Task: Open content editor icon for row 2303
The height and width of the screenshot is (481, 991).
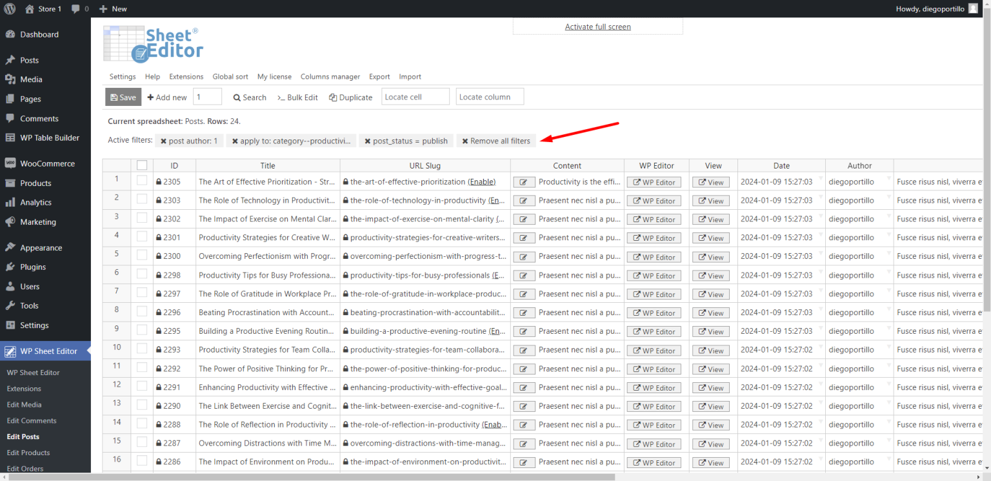Action: (524, 201)
